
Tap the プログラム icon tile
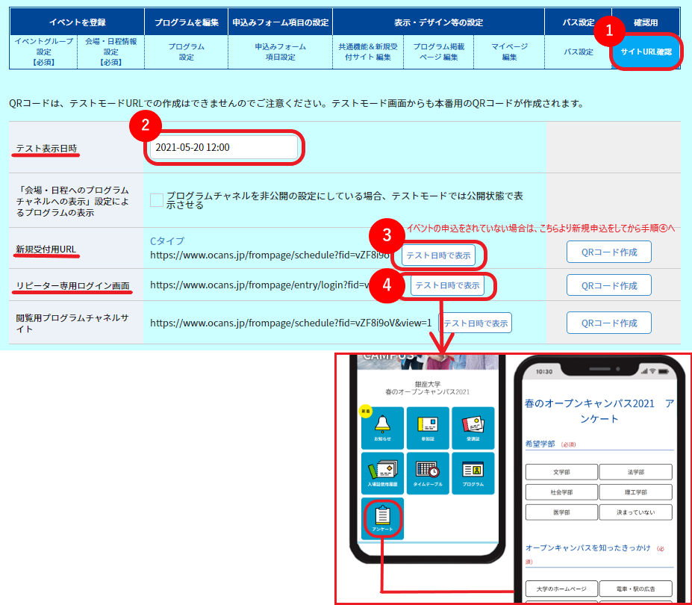click(x=473, y=474)
